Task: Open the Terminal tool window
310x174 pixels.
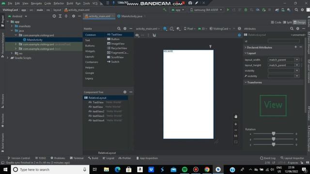Action: pos(77,158)
